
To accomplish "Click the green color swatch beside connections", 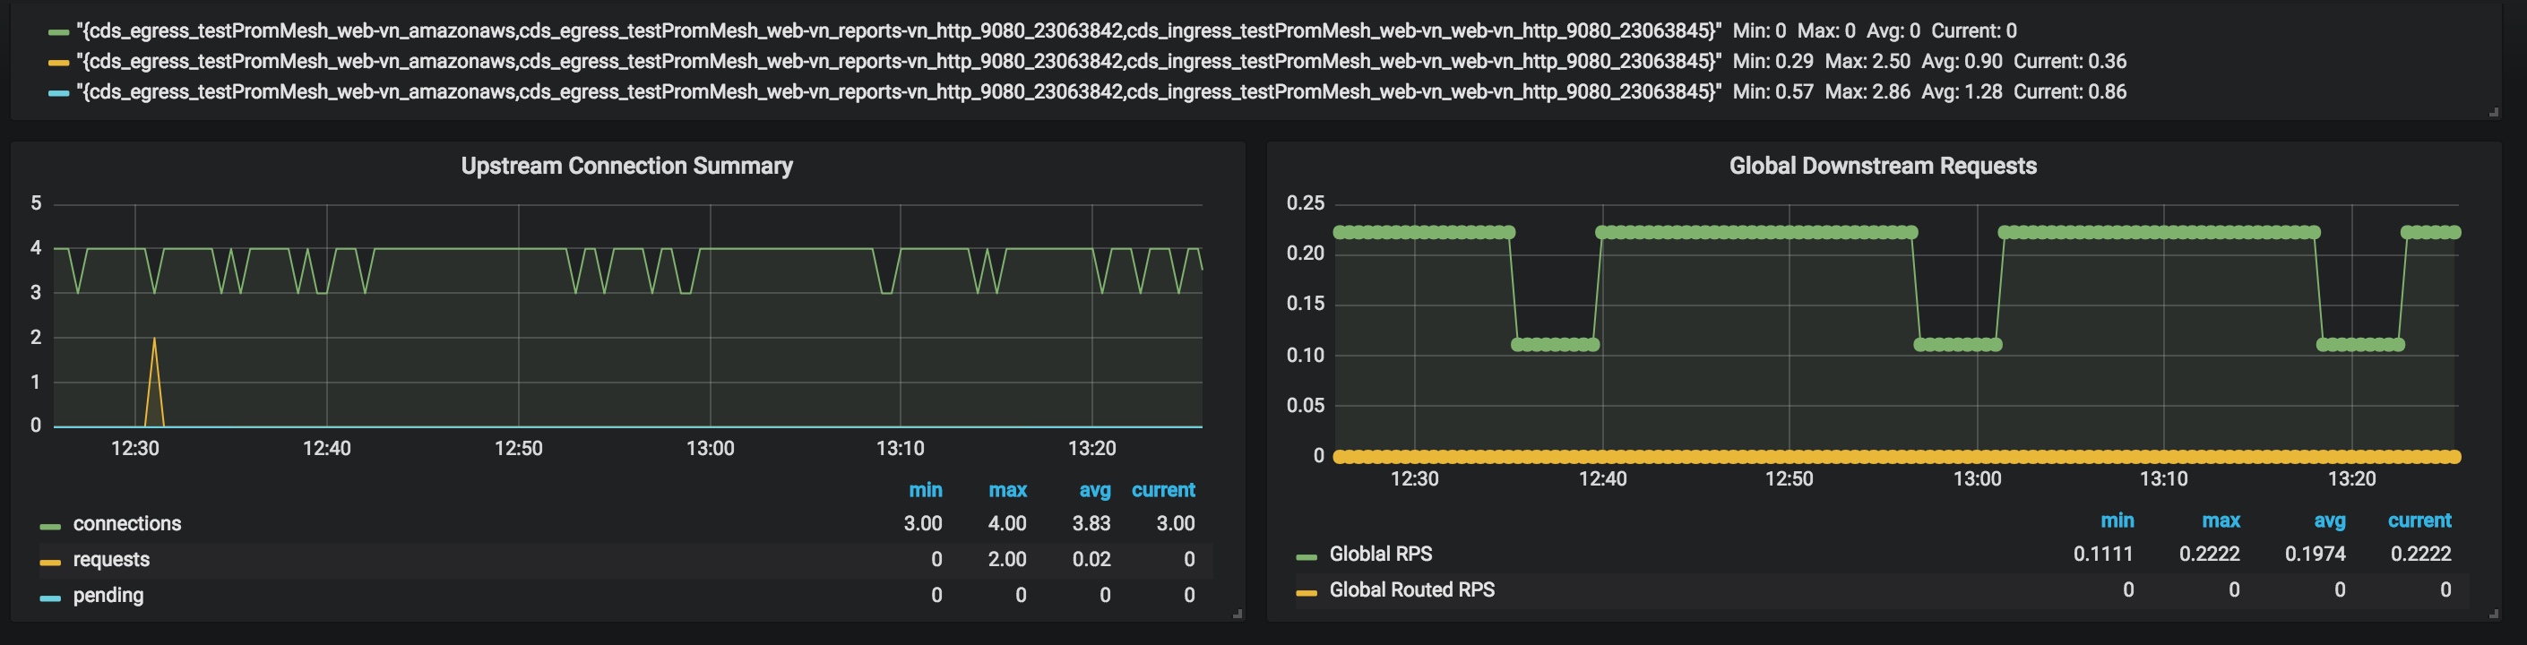I will pyautogui.click(x=50, y=527).
